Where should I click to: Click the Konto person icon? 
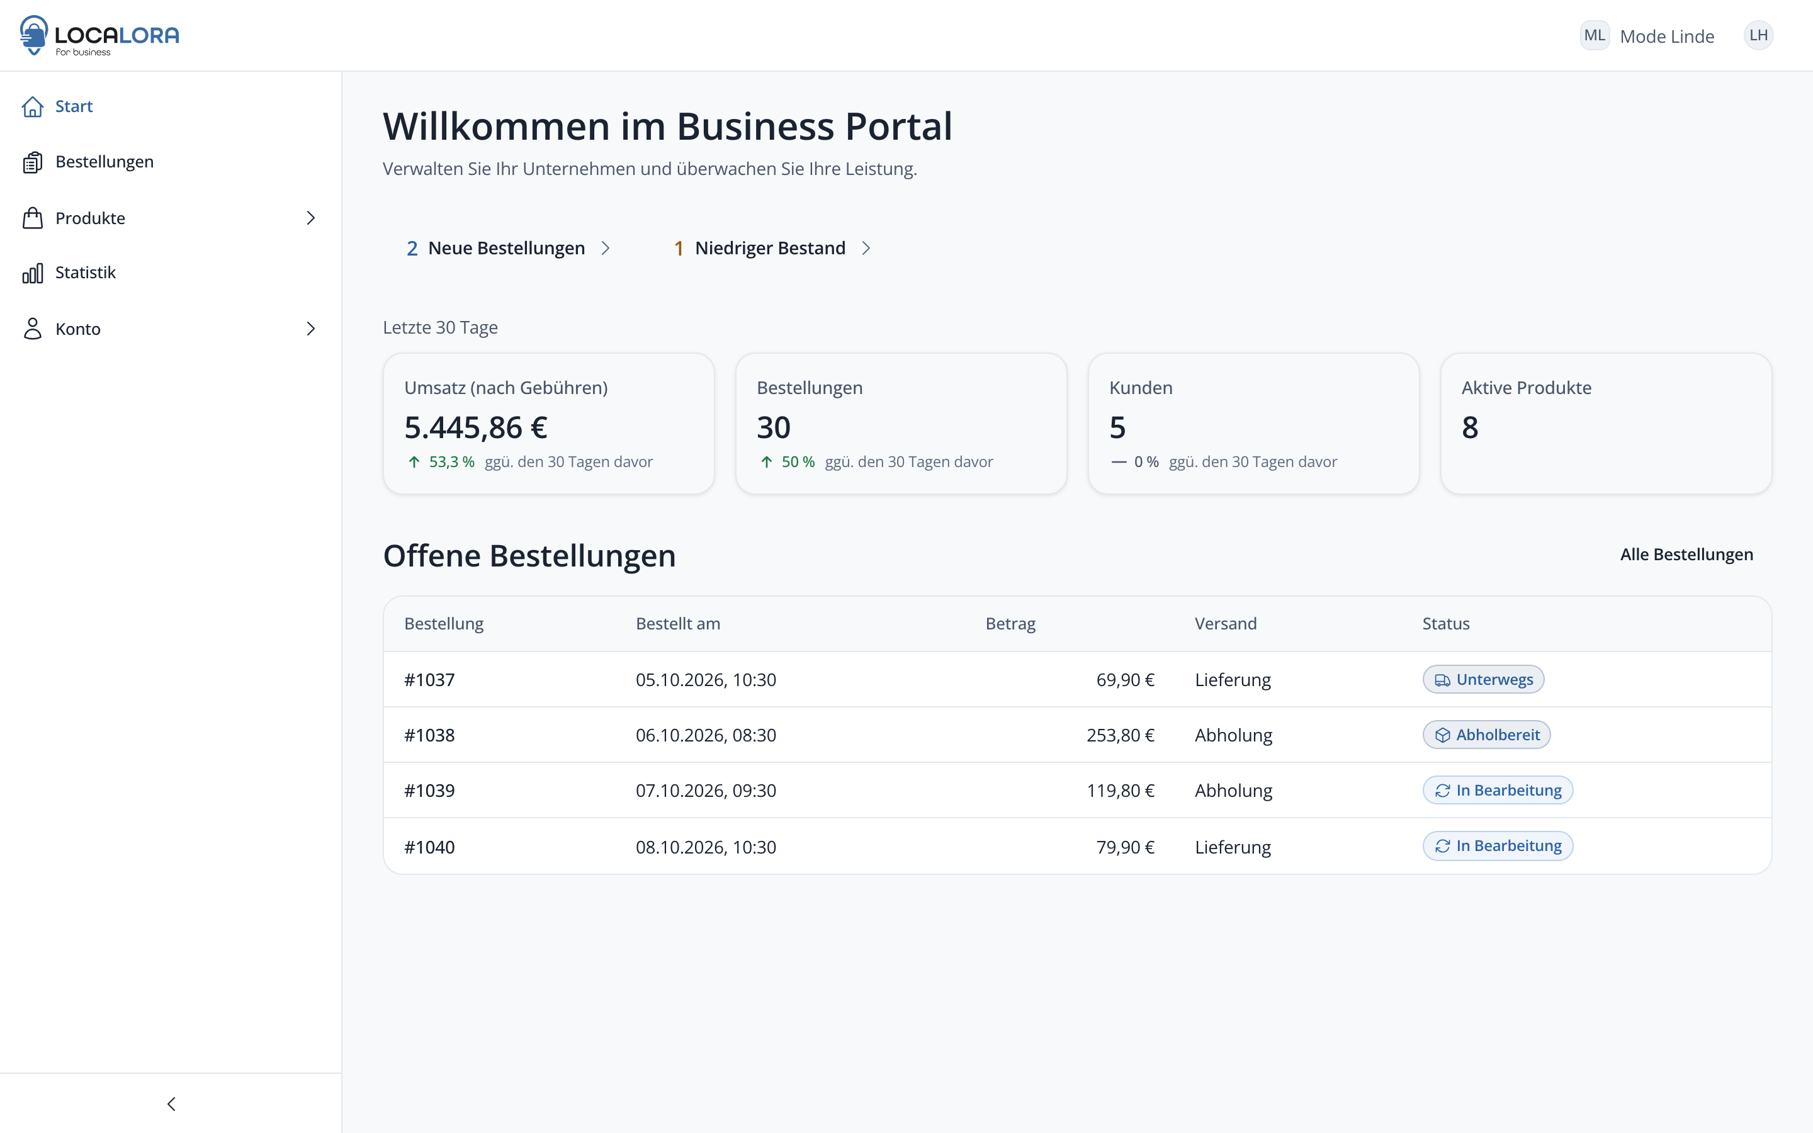[x=32, y=328]
